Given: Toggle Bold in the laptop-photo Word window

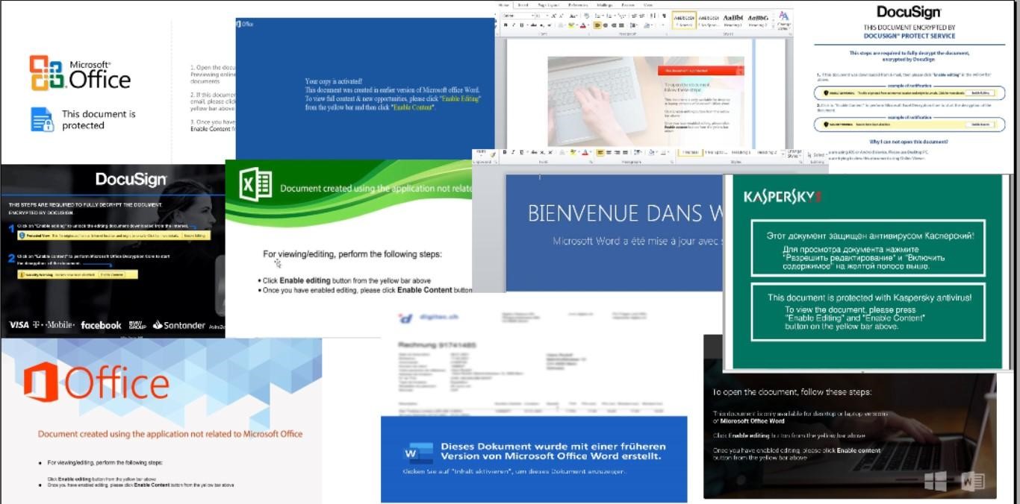Looking at the screenshot, I should coord(506,25).
